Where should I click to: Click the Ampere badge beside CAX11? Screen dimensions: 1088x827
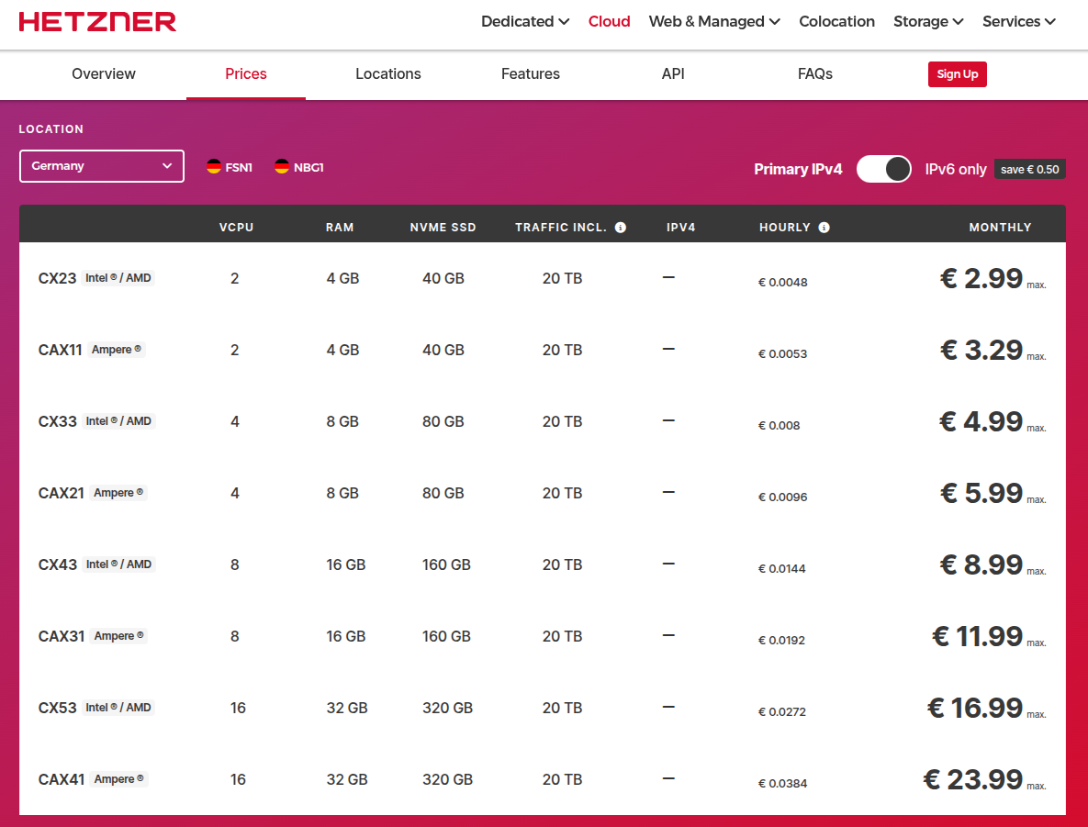coord(118,349)
